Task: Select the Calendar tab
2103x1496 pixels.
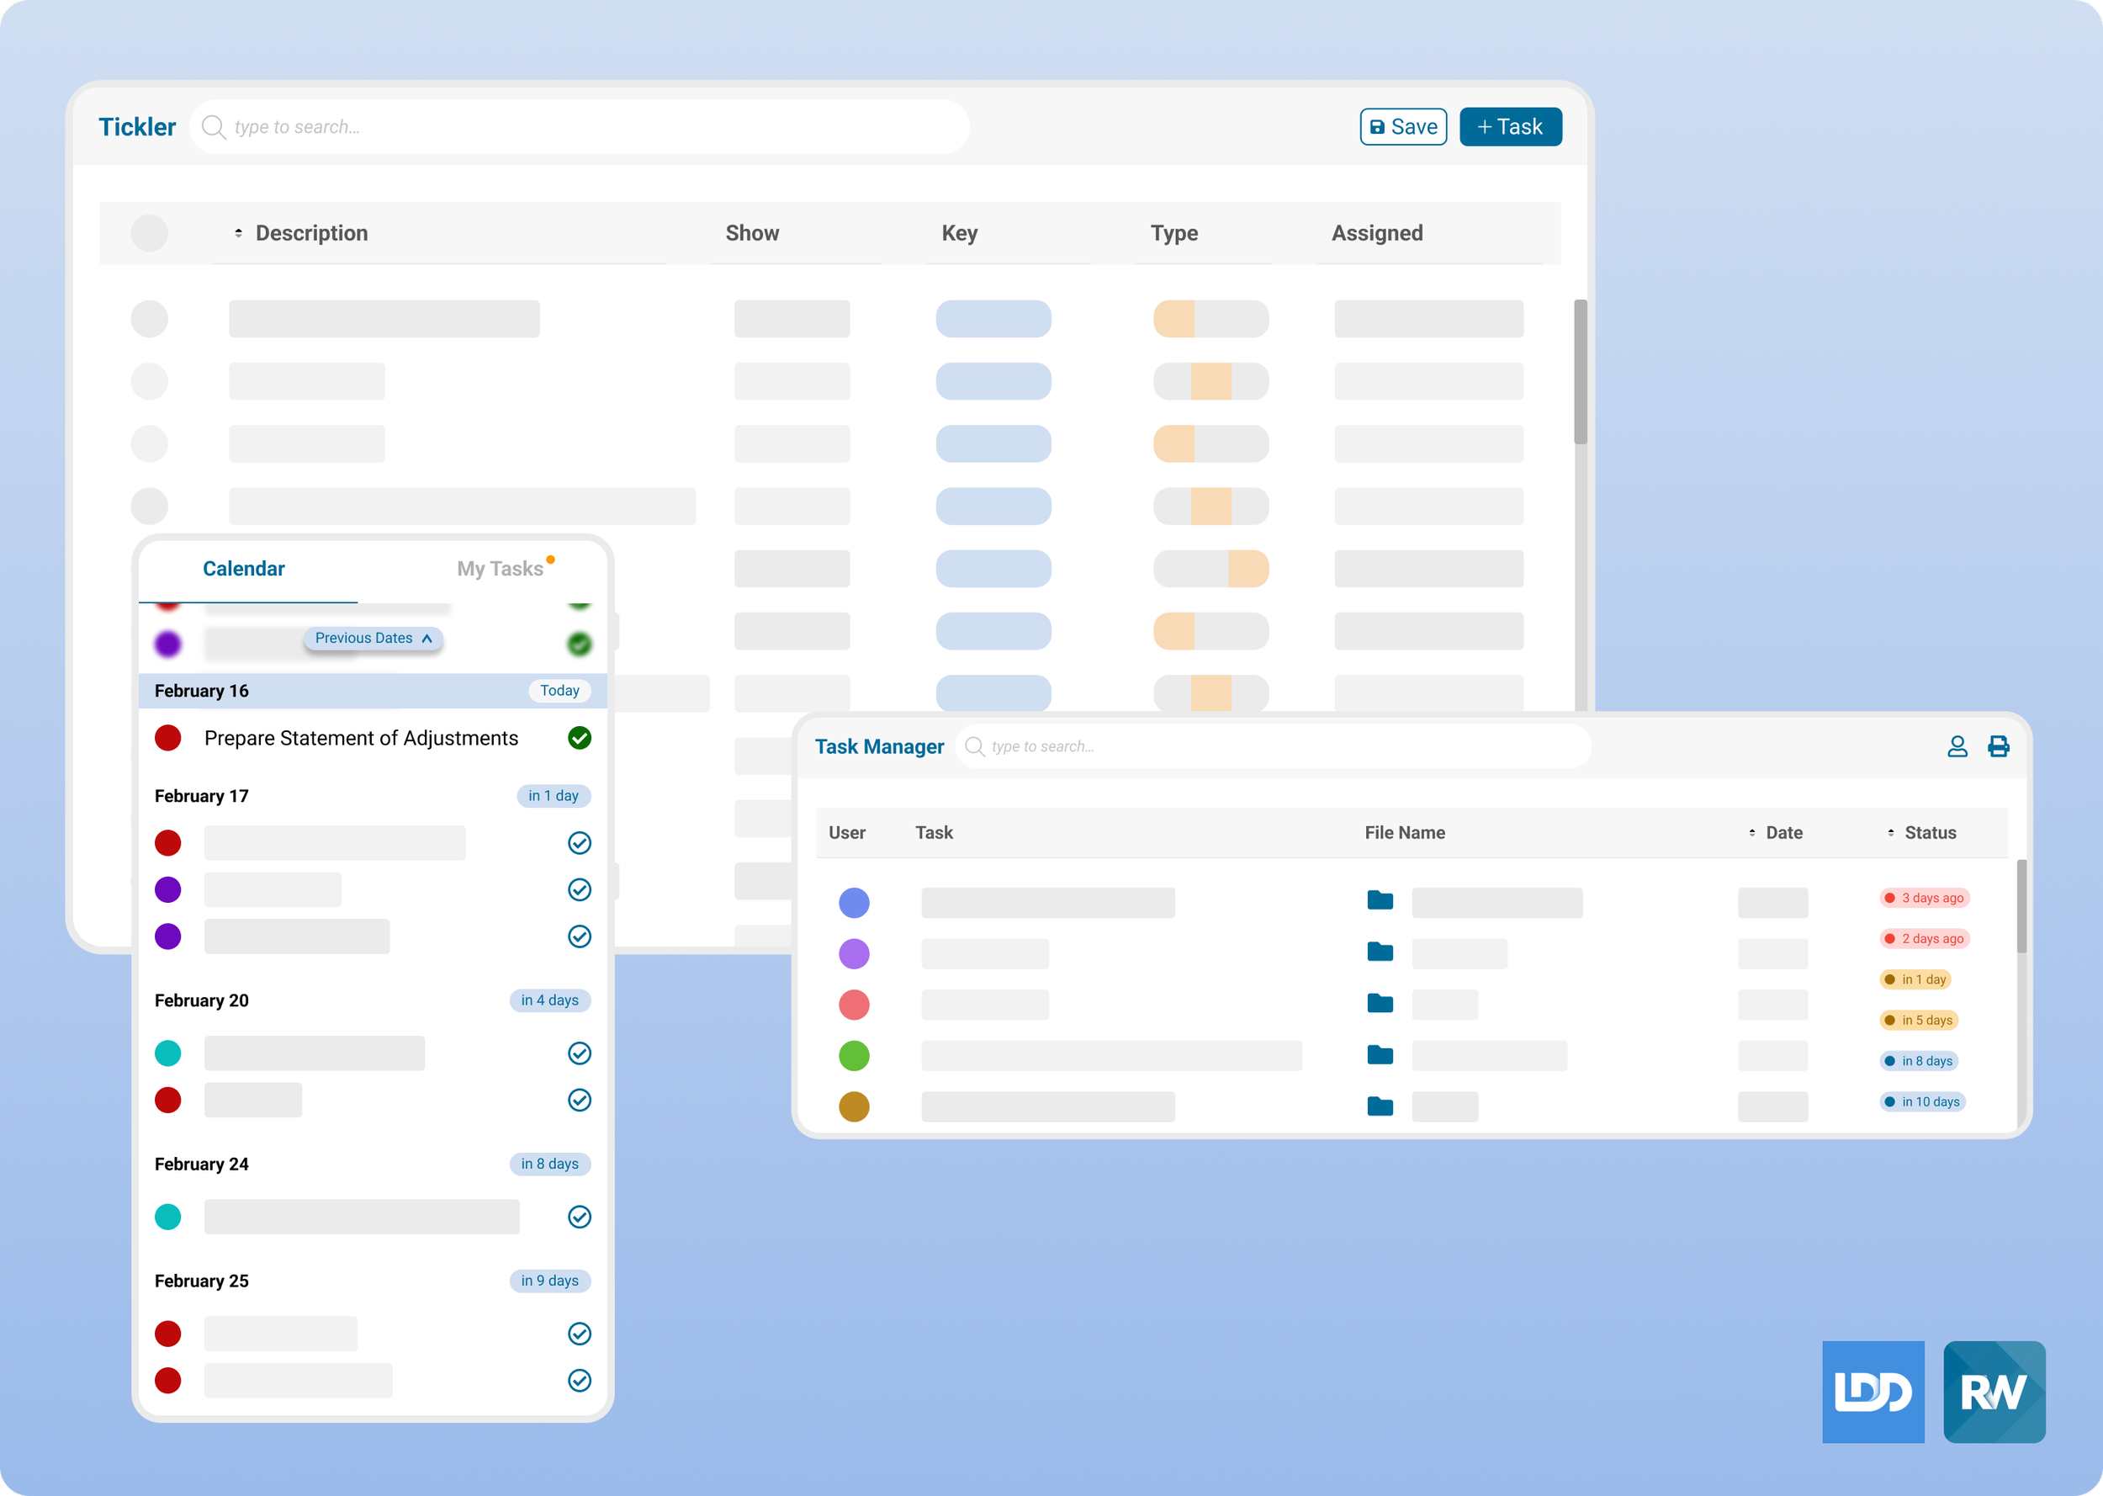Action: 243,569
